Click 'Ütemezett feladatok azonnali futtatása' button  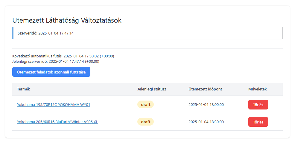coord(51,72)
